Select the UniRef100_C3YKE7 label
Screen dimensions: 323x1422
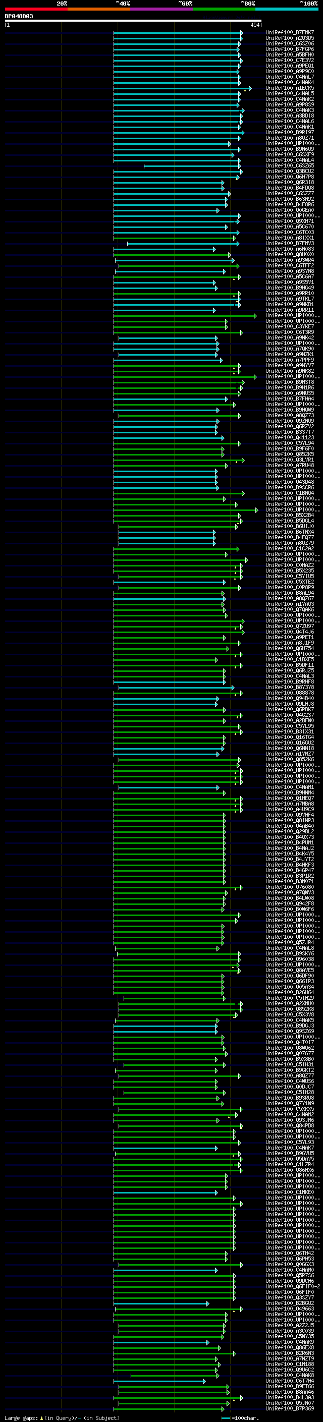pos(290,326)
